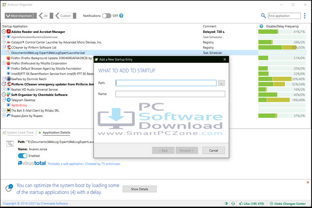Image resolution: width=312 pixels, height=208 pixels.
Task: Click the Telegram frequency bar 18%/48%
Action: [282, 100]
